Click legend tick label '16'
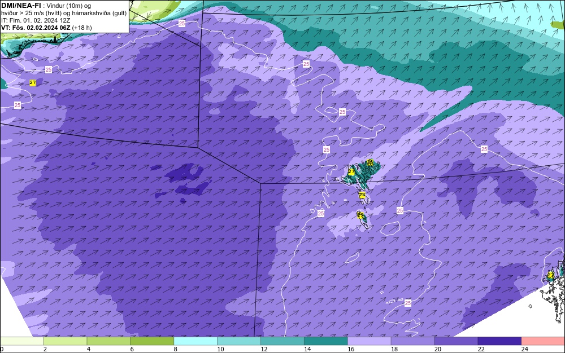Image resolution: width=565 pixels, height=353 pixels. 351,349
